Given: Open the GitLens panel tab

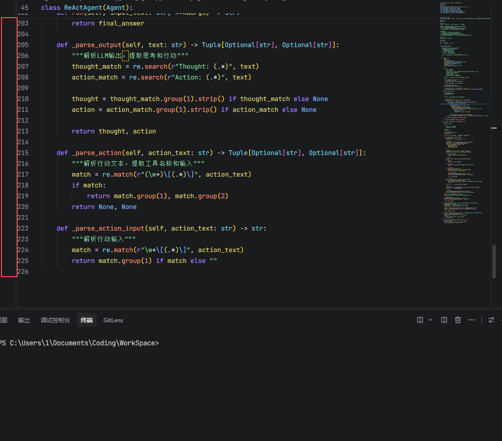Looking at the screenshot, I should [x=113, y=320].
